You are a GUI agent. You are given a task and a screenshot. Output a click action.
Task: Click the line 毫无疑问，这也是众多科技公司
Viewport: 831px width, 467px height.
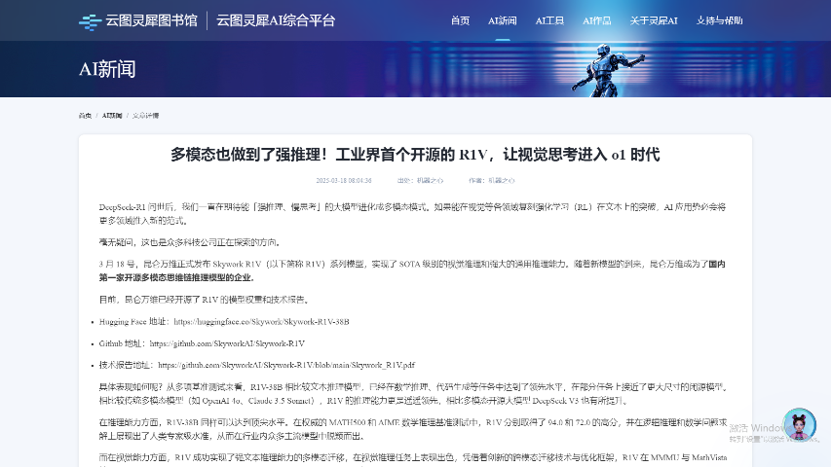pyautogui.click(x=190, y=242)
